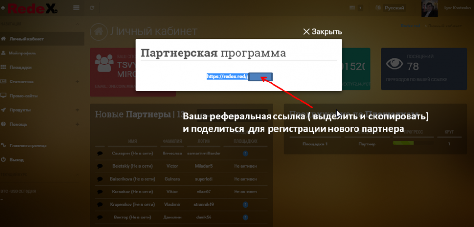Image resolution: width=474 pixels, height=227 pixels.
Task: Open the hamburger menu icon in header
Action: coord(76,8)
